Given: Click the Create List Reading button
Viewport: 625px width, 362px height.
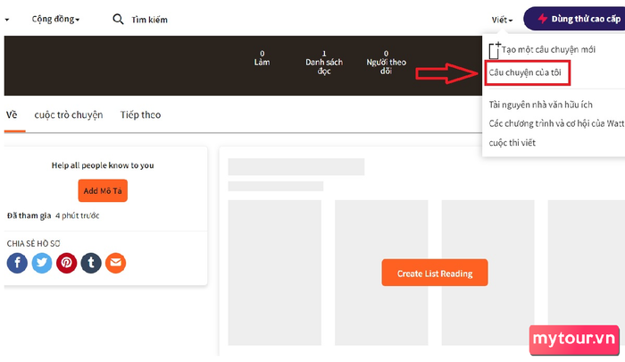Looking at the screenshot, I should coord(435,273).
